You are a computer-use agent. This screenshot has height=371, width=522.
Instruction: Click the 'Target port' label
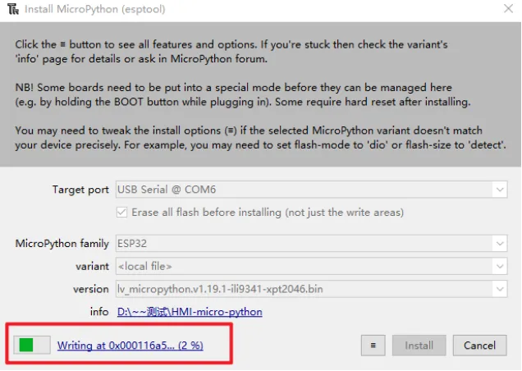click(x=80, y=190)
